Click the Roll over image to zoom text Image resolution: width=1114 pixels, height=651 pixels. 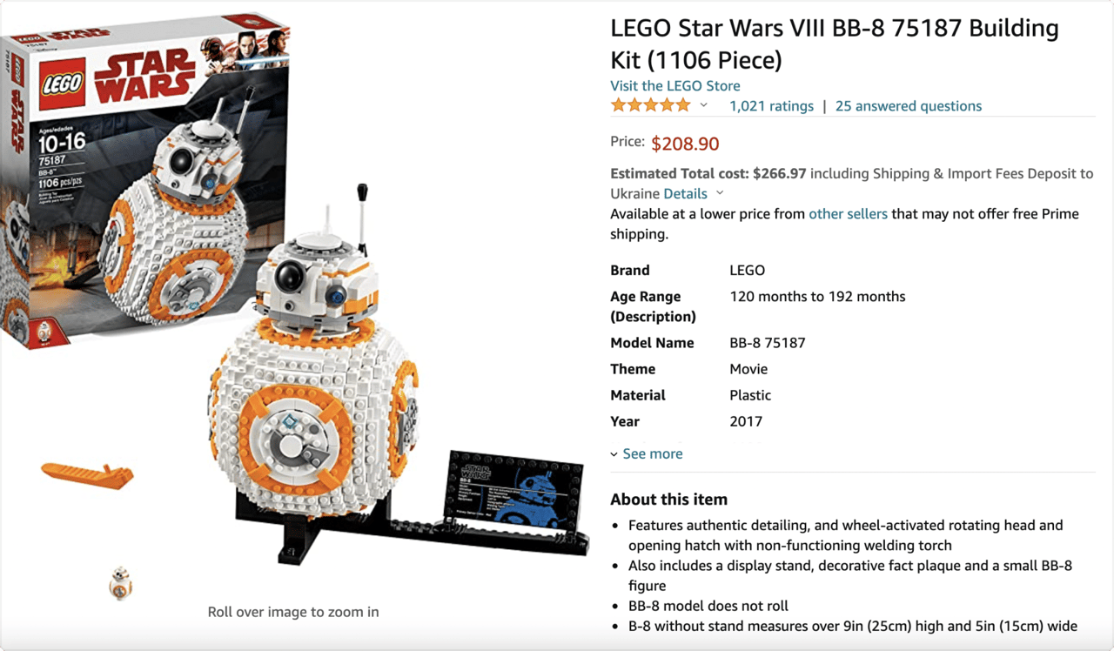[293, 612]
